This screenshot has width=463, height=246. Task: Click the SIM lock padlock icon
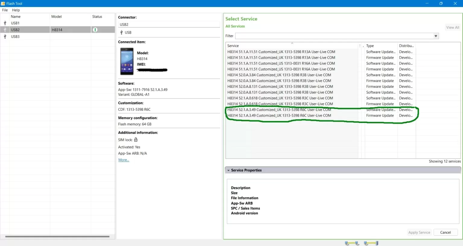136,140
